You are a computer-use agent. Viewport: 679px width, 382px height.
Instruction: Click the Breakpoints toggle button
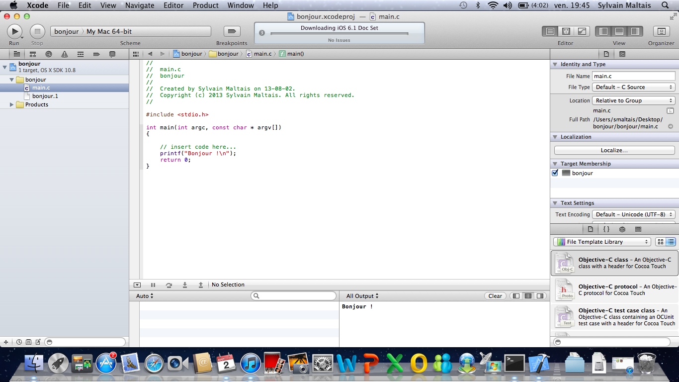(231, 32)
